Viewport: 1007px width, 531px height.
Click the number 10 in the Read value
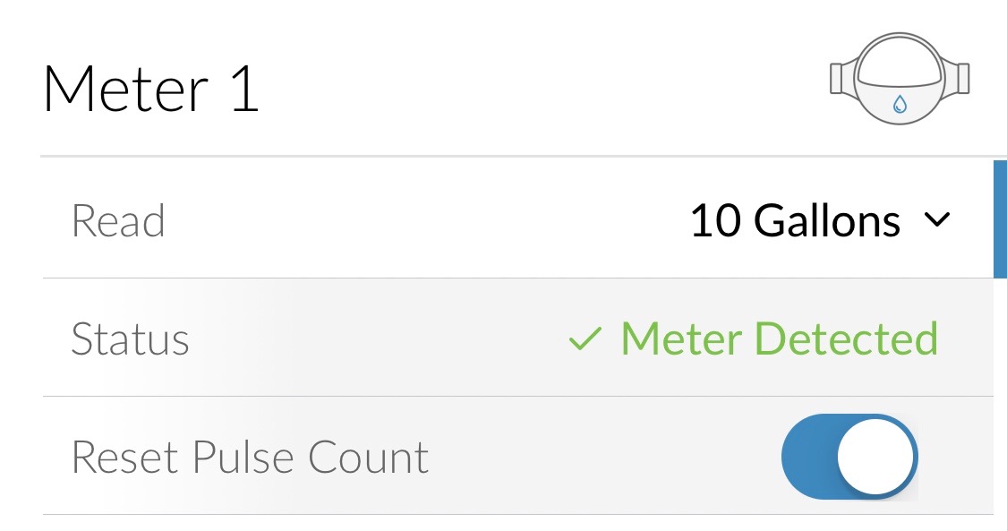716,220
